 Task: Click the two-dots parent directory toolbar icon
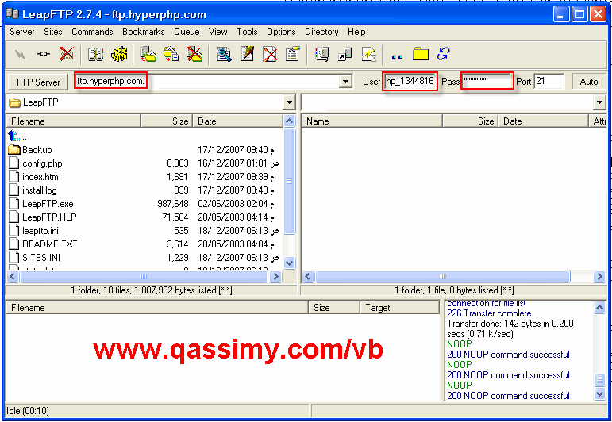(x=397, y=56)
